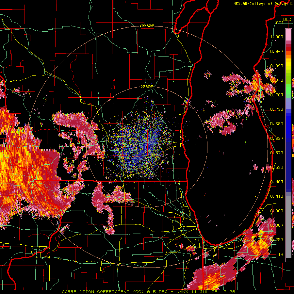Select the 0.627 legend value

(x=277, y=139)
